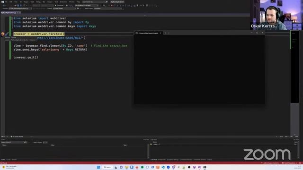Open the Stack Frame dropdown

pyautogui.click(x=108, y=8)
